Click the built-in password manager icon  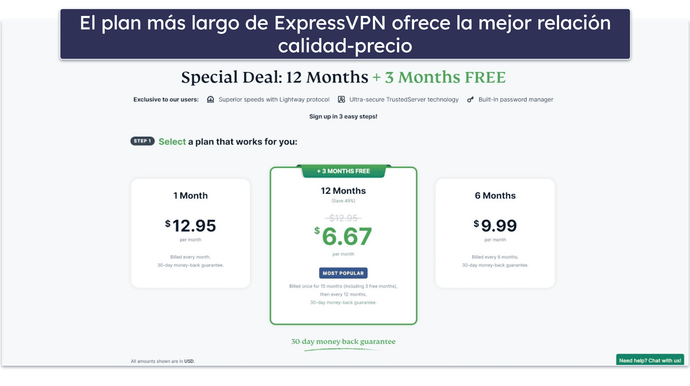(470, 99)
